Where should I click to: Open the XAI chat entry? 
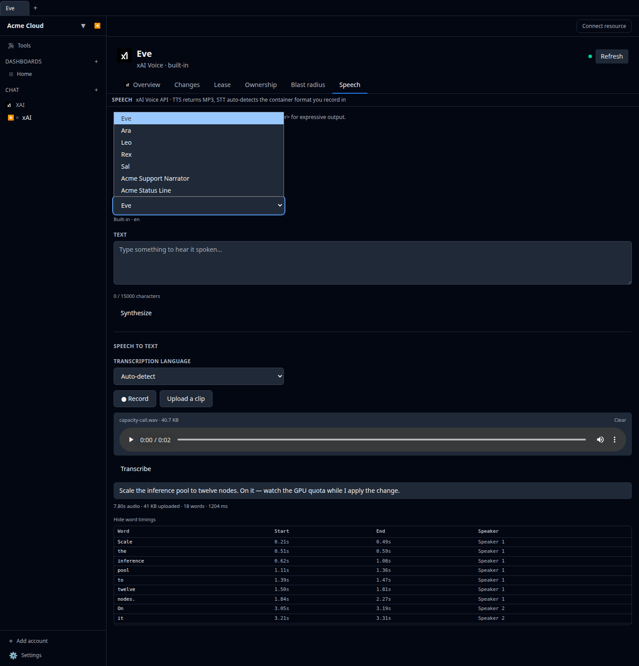coord(20,105)
